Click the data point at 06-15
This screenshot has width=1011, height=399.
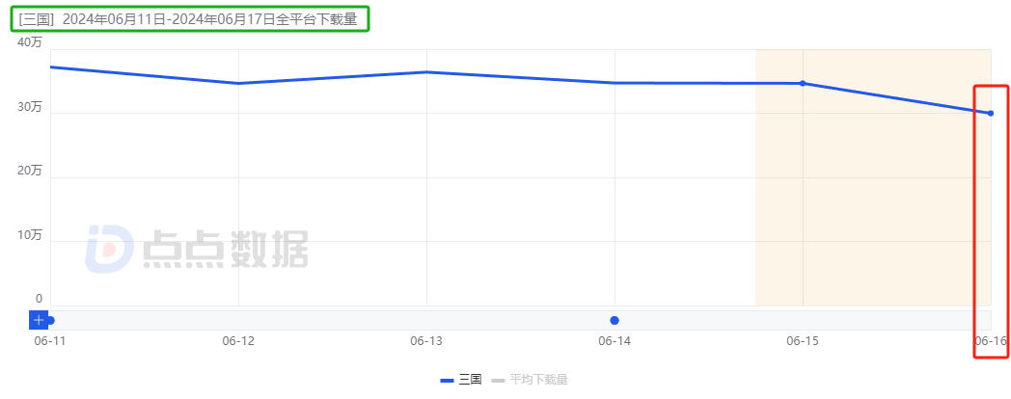coord(803,83)
